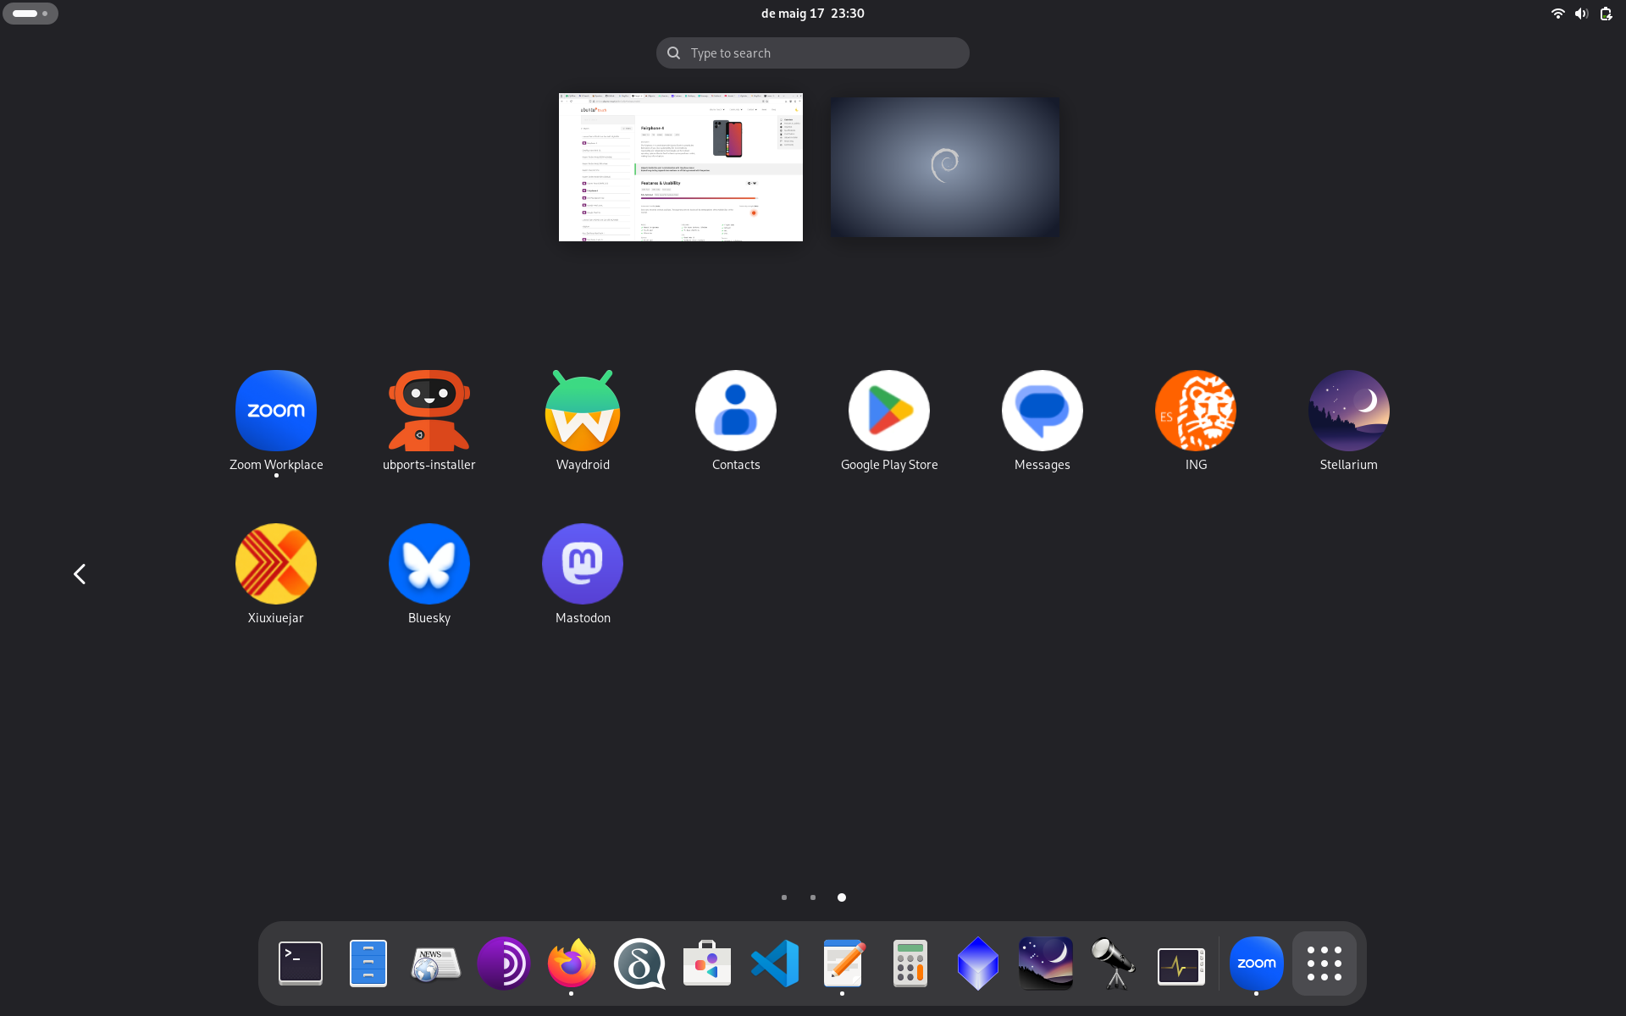
Task: Switch to the empty Debian workspace thumbnail
Action: click(x=945, y=167)
